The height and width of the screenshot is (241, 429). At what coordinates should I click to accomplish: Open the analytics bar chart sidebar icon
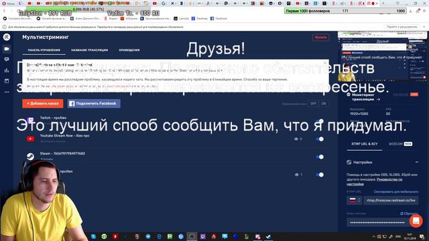coord(7,70)
